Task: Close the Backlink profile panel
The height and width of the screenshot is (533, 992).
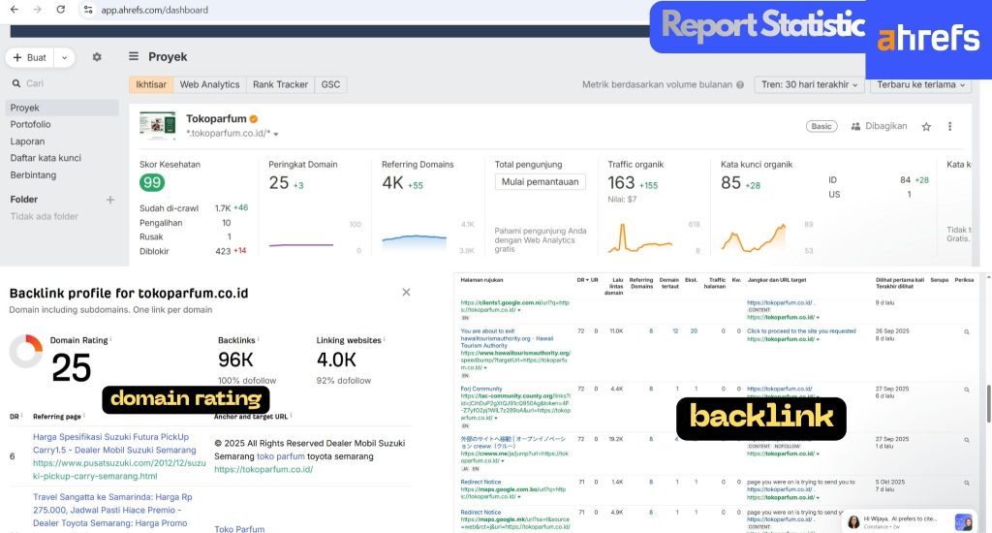Action: click(x=406, y=292)
